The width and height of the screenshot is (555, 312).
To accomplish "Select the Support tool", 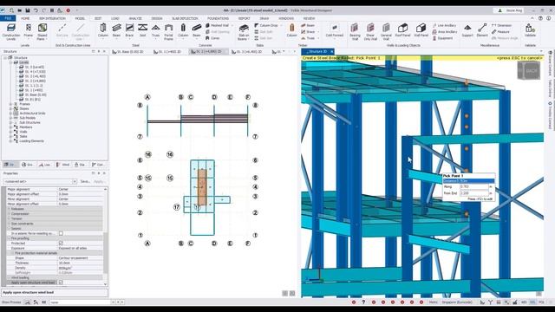I will [x=467, y=30].
